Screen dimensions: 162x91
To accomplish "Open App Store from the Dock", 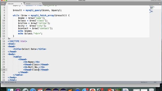I will pyautogui.click(x=85, y=90).
